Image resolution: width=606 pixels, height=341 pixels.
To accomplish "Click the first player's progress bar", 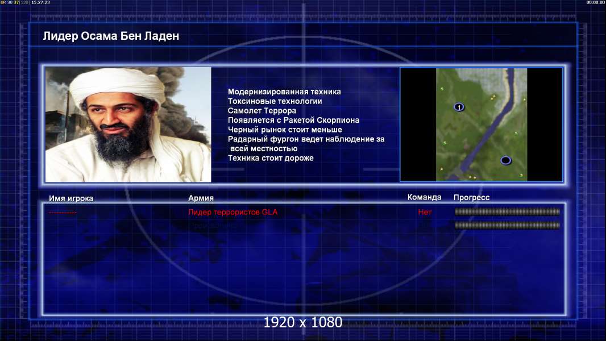I will [x=507, y=211].
